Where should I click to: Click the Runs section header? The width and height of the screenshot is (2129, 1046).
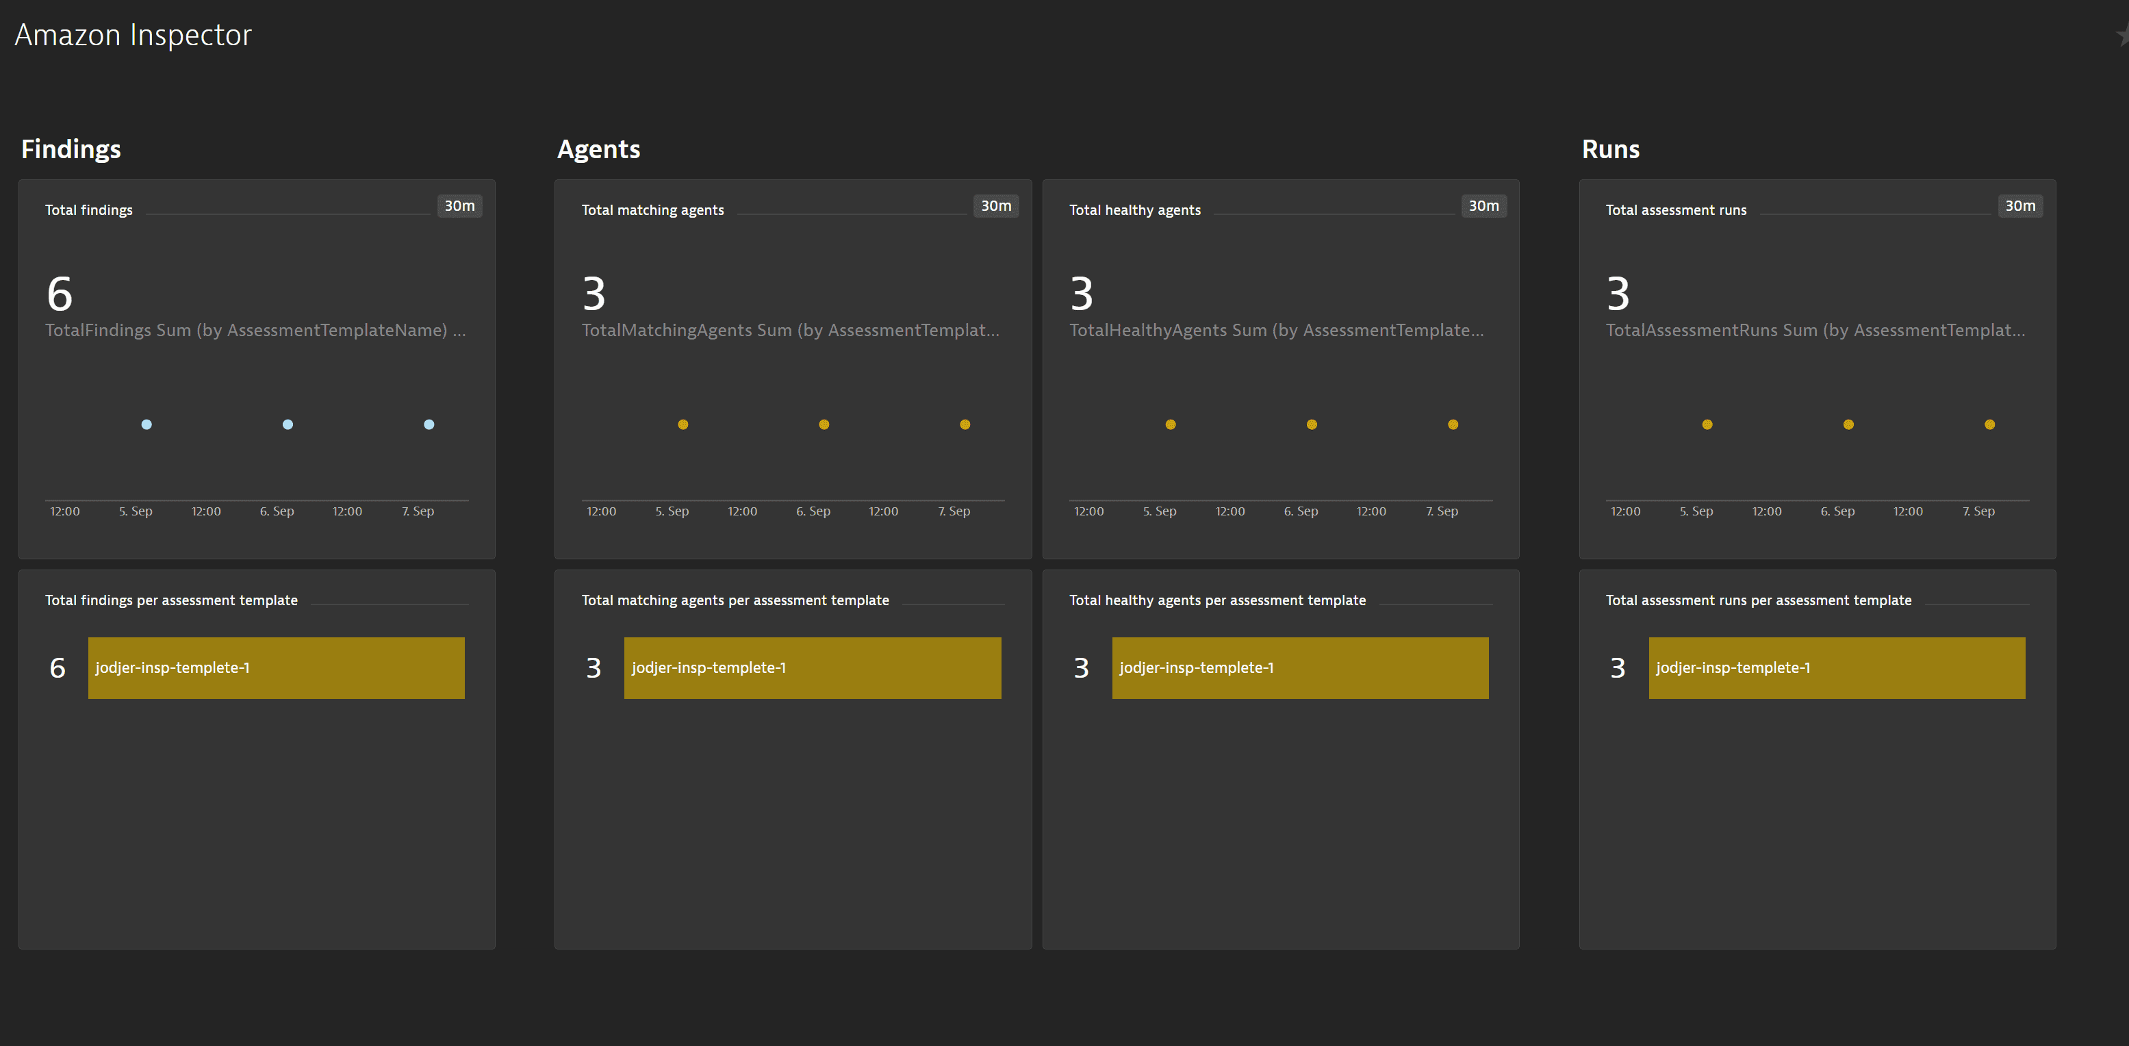point(1610,149)
